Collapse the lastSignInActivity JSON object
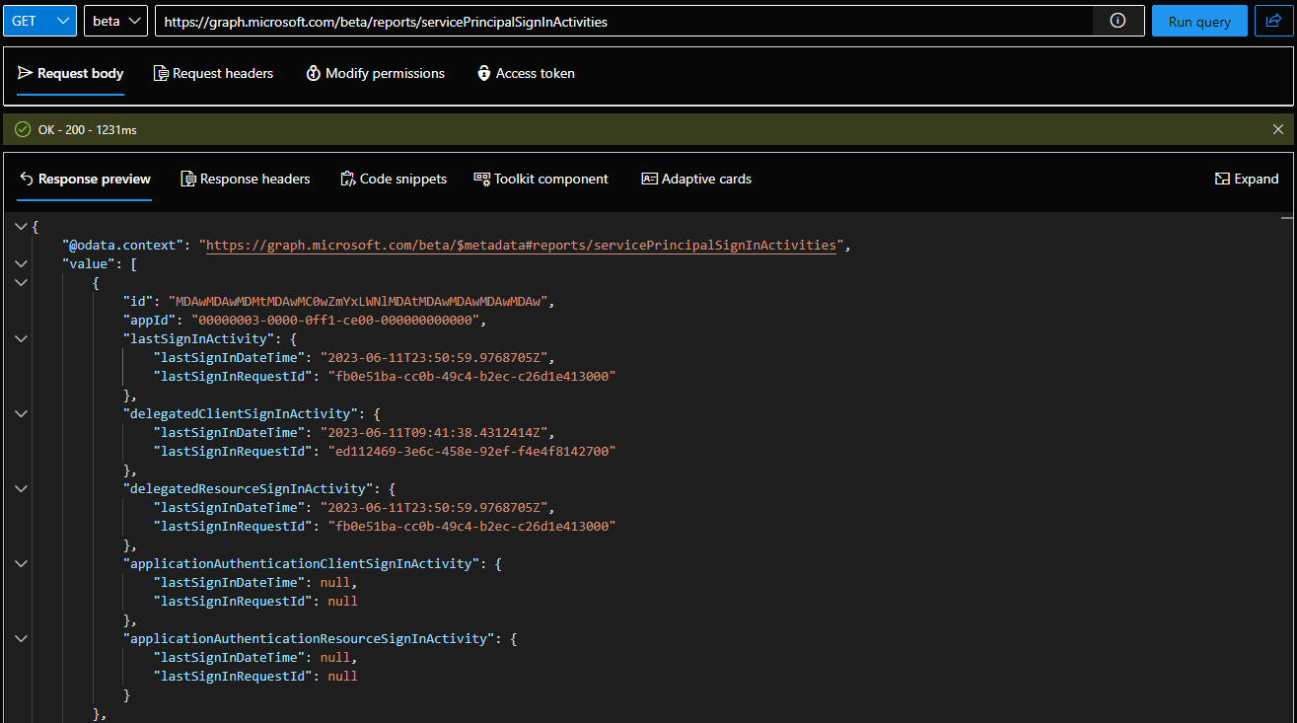 tap(22, 338)
